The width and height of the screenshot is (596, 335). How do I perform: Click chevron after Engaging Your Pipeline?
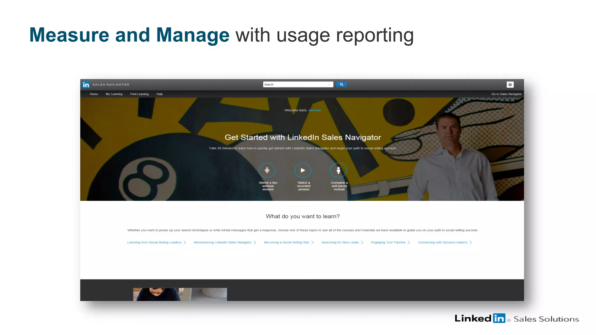coord(409,242)
